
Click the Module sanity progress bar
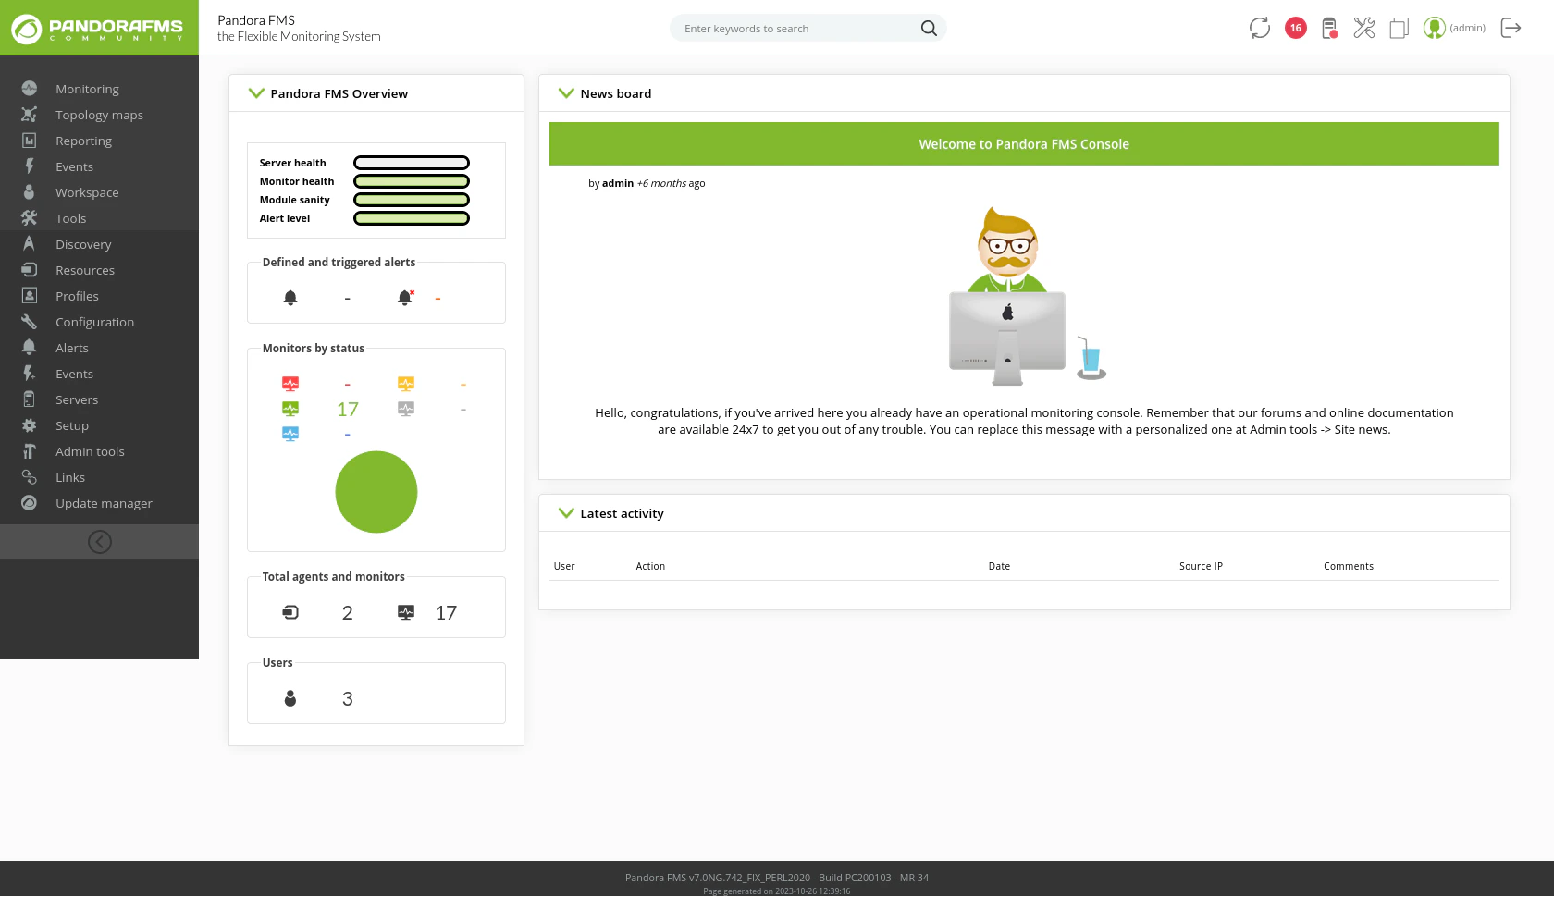click(412, 200)
